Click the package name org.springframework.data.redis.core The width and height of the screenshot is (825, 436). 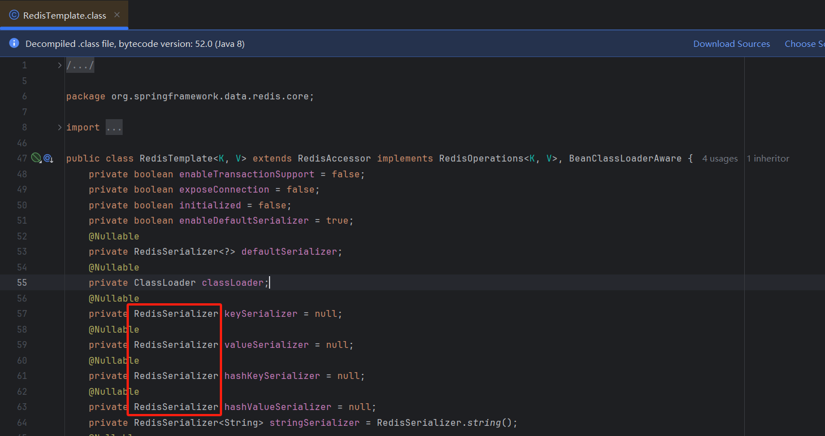coord(212,96)
